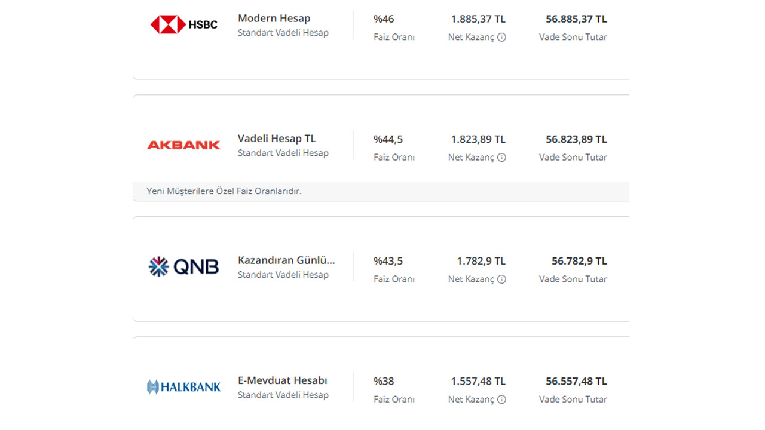
Task: Select the %44,5 interest rate value
Action: click(388, 139)
